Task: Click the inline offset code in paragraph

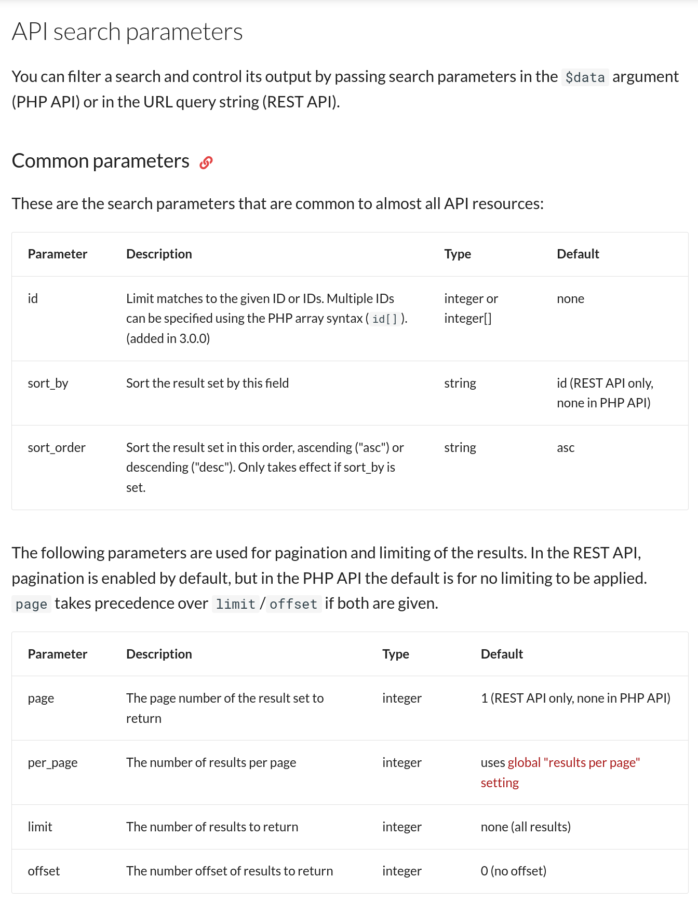Action: pos(293,604)
